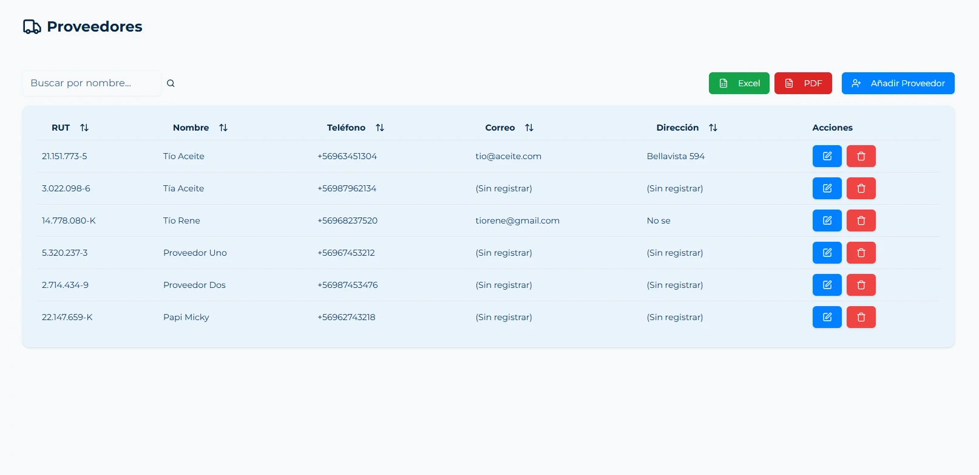Click the Proveedores page heading
The image size is (979, 475).
95,27
